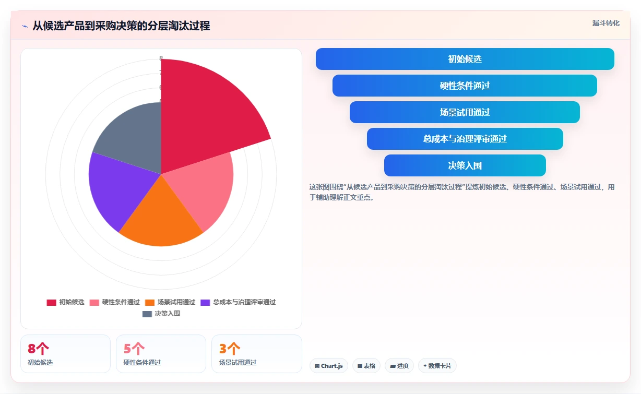Toggle the 硬性条件通过 legend swatch
Viewport: 641px width, 394px height.
[x=94, y=302]
